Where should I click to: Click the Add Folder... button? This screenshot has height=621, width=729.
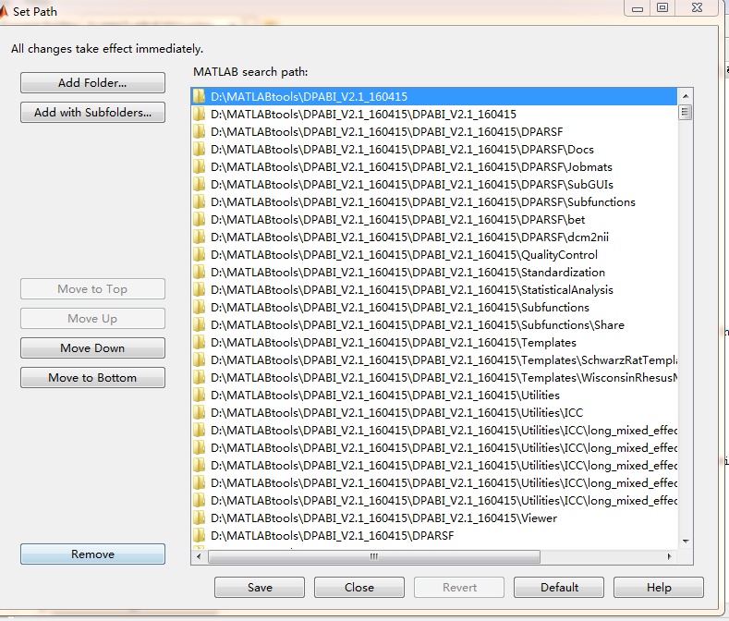click(92, 83)
